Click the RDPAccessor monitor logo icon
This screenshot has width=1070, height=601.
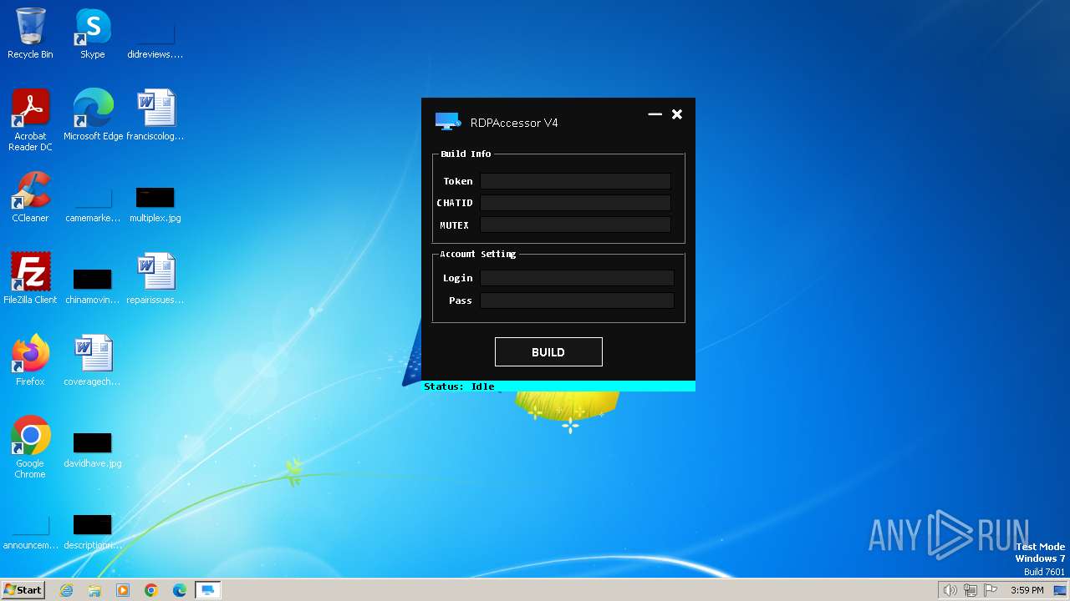coord(448,122)
